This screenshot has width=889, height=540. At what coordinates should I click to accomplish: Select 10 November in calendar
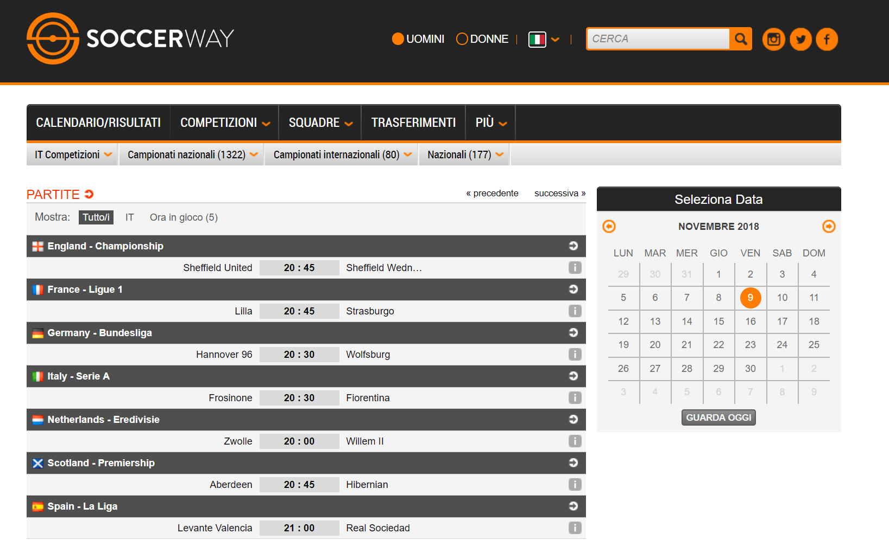[x=782, y=298]
